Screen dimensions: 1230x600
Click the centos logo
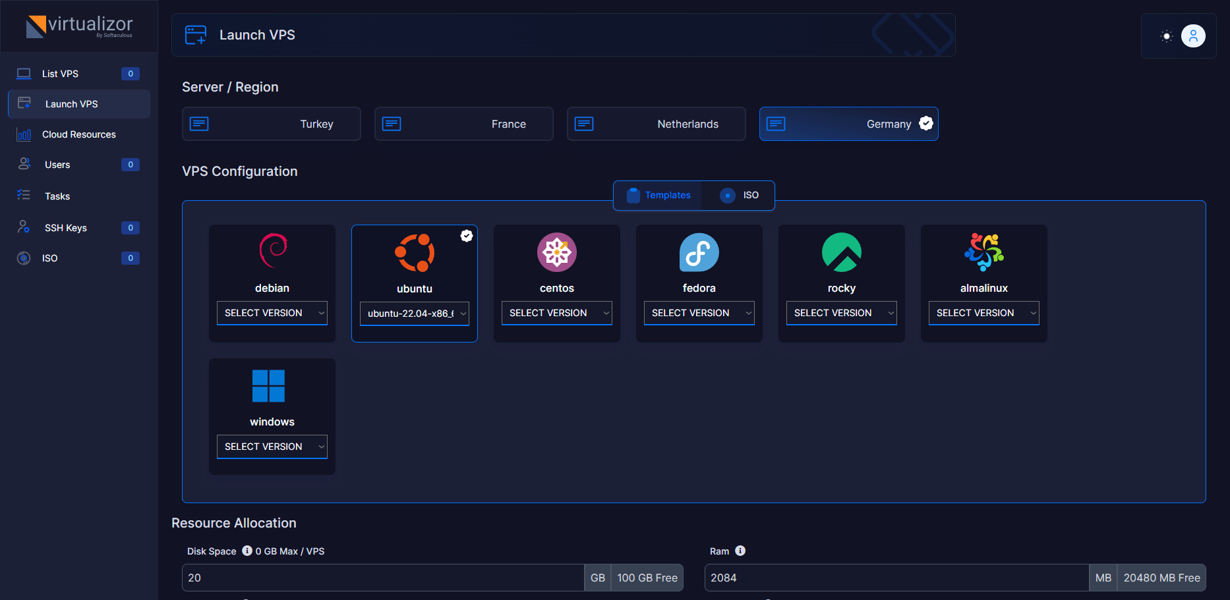(x=557, y=252)
